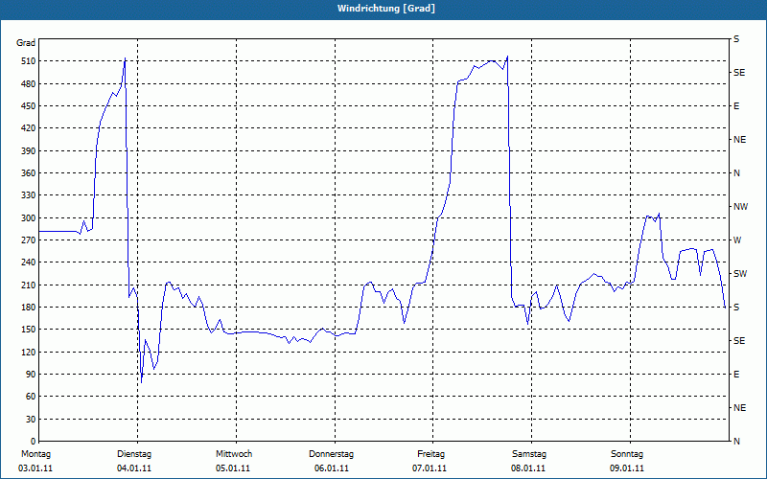Click the 'N' compass label at the 0 gridline
This screenshot has height=479, width=767.
tap(736, 442)
